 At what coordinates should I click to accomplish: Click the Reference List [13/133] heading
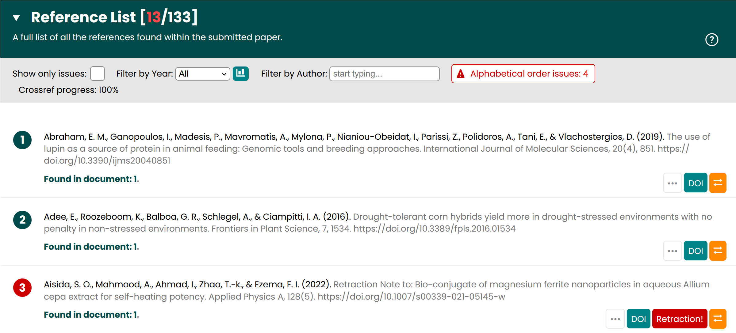click(x=114, y=17)
